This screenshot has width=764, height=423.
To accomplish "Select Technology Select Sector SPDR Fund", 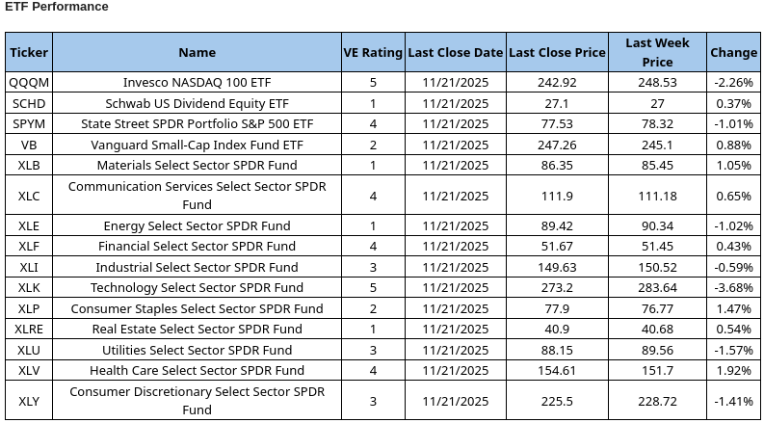I will pos(197,288).
